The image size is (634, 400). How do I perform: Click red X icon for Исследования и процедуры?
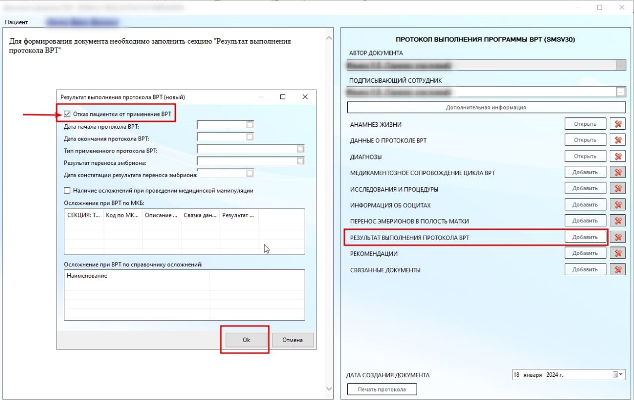[618, 189]
